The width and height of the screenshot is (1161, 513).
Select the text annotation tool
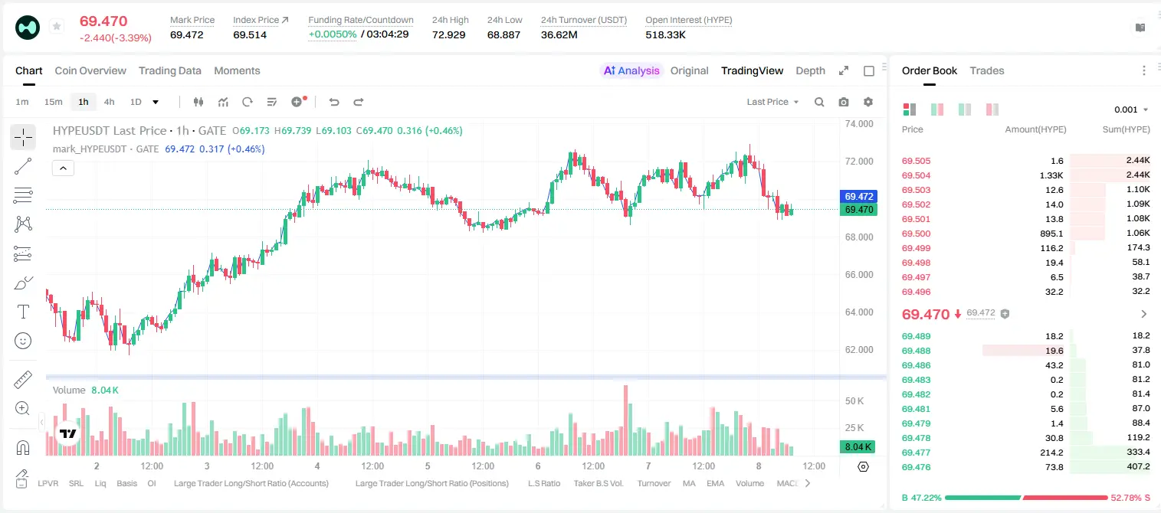tap(23, 312)
